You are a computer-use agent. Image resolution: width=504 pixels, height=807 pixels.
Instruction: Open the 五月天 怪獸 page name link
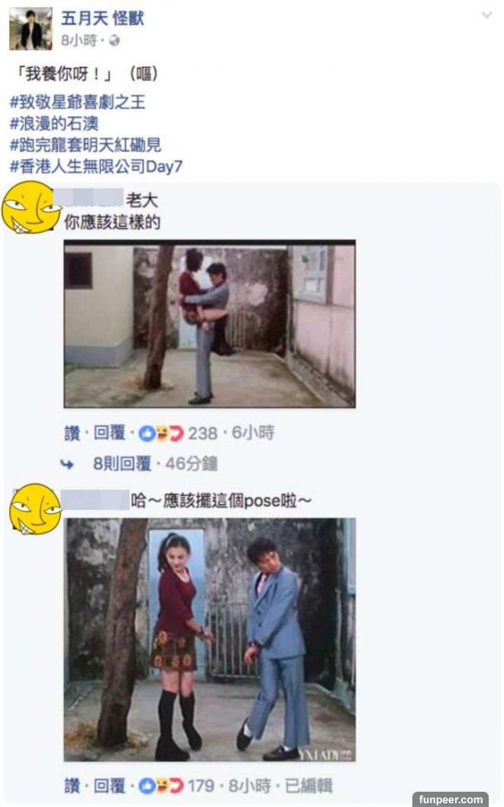[x=102, y=18]
